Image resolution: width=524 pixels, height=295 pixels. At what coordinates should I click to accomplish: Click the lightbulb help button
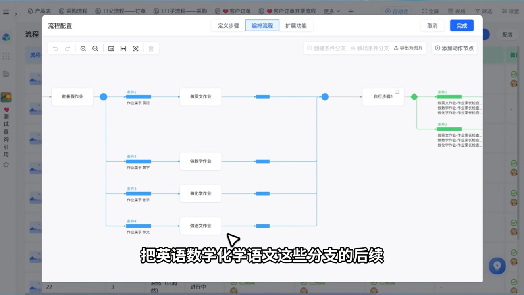coord(497,266)
